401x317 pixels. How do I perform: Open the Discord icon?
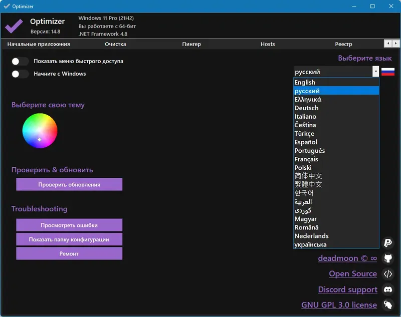click(x=388, y=289)
